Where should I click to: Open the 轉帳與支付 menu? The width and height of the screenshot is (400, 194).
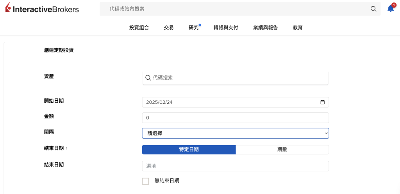226,28
